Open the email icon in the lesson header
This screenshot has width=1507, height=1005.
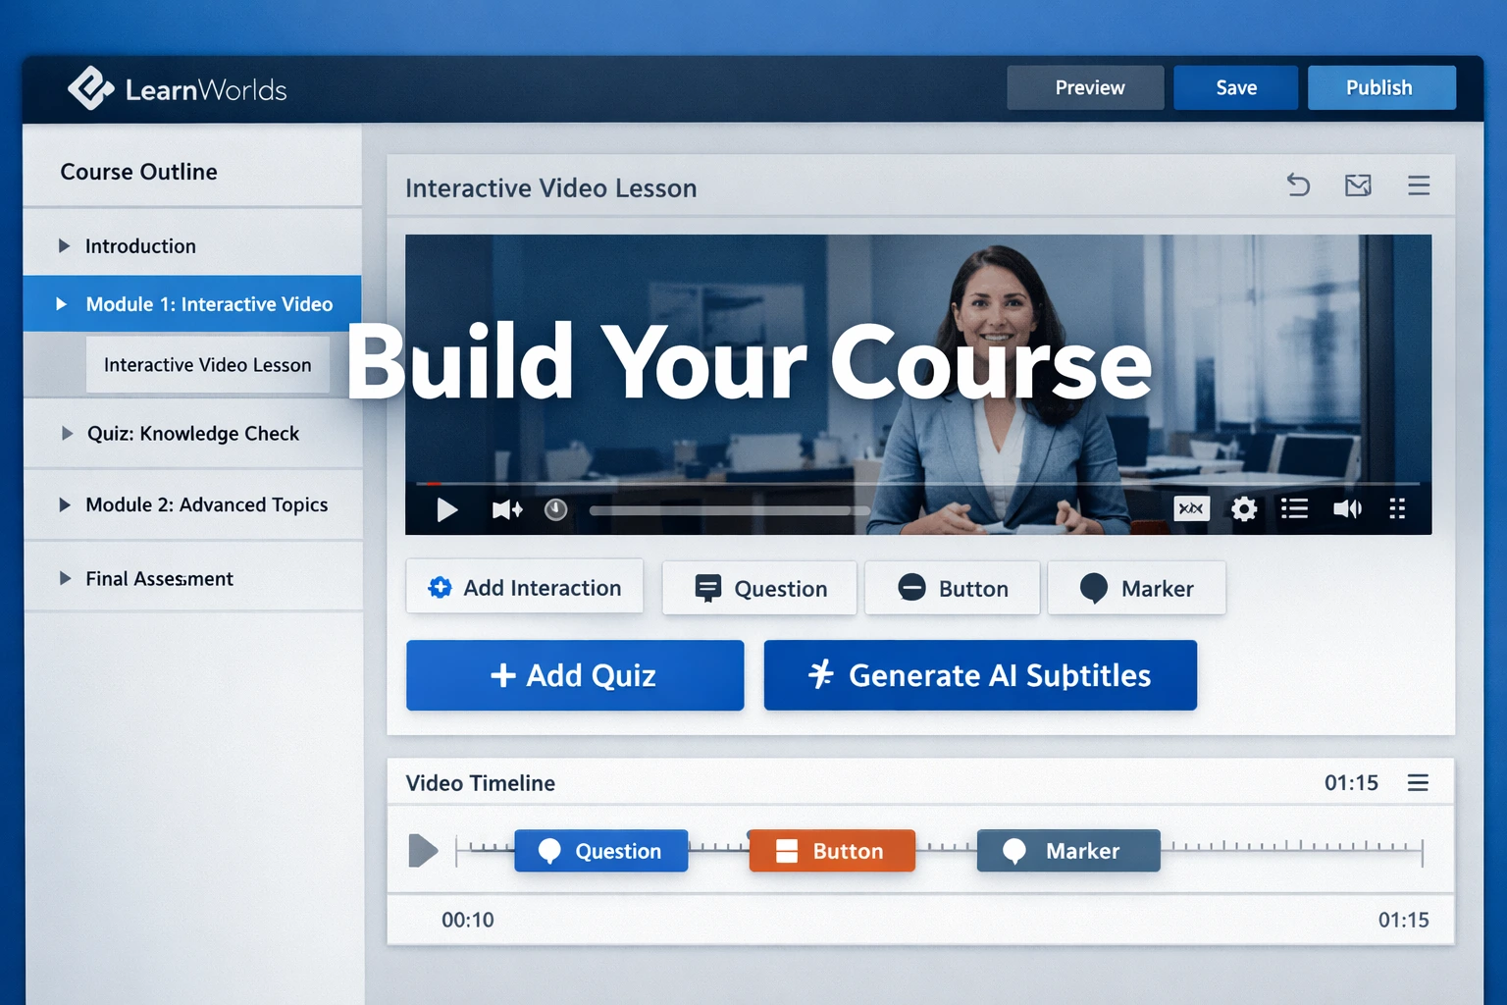pos(1358,185)
